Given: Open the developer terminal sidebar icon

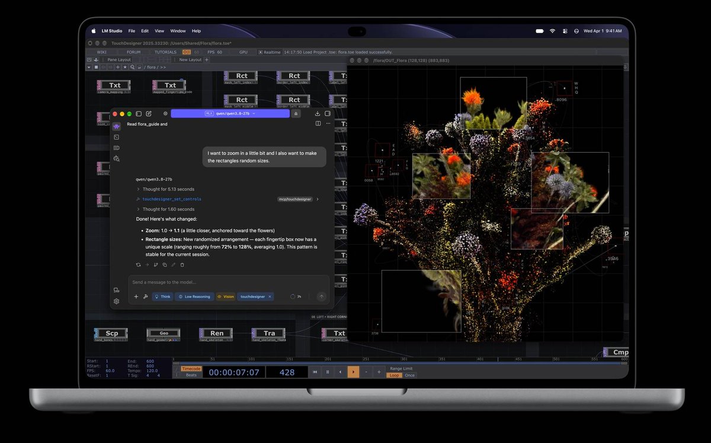Looking at the screenshot, I should pyautogui.click(x=116, y=137).
